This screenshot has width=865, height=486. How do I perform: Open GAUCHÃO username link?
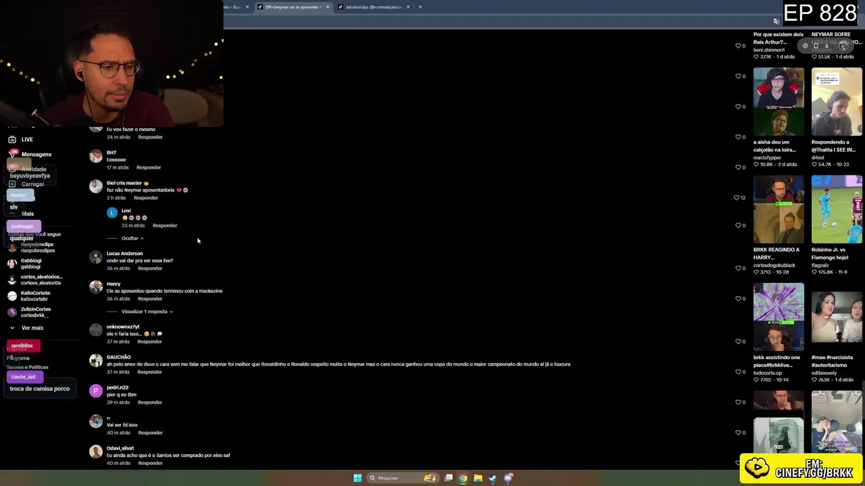pos(118,357)
